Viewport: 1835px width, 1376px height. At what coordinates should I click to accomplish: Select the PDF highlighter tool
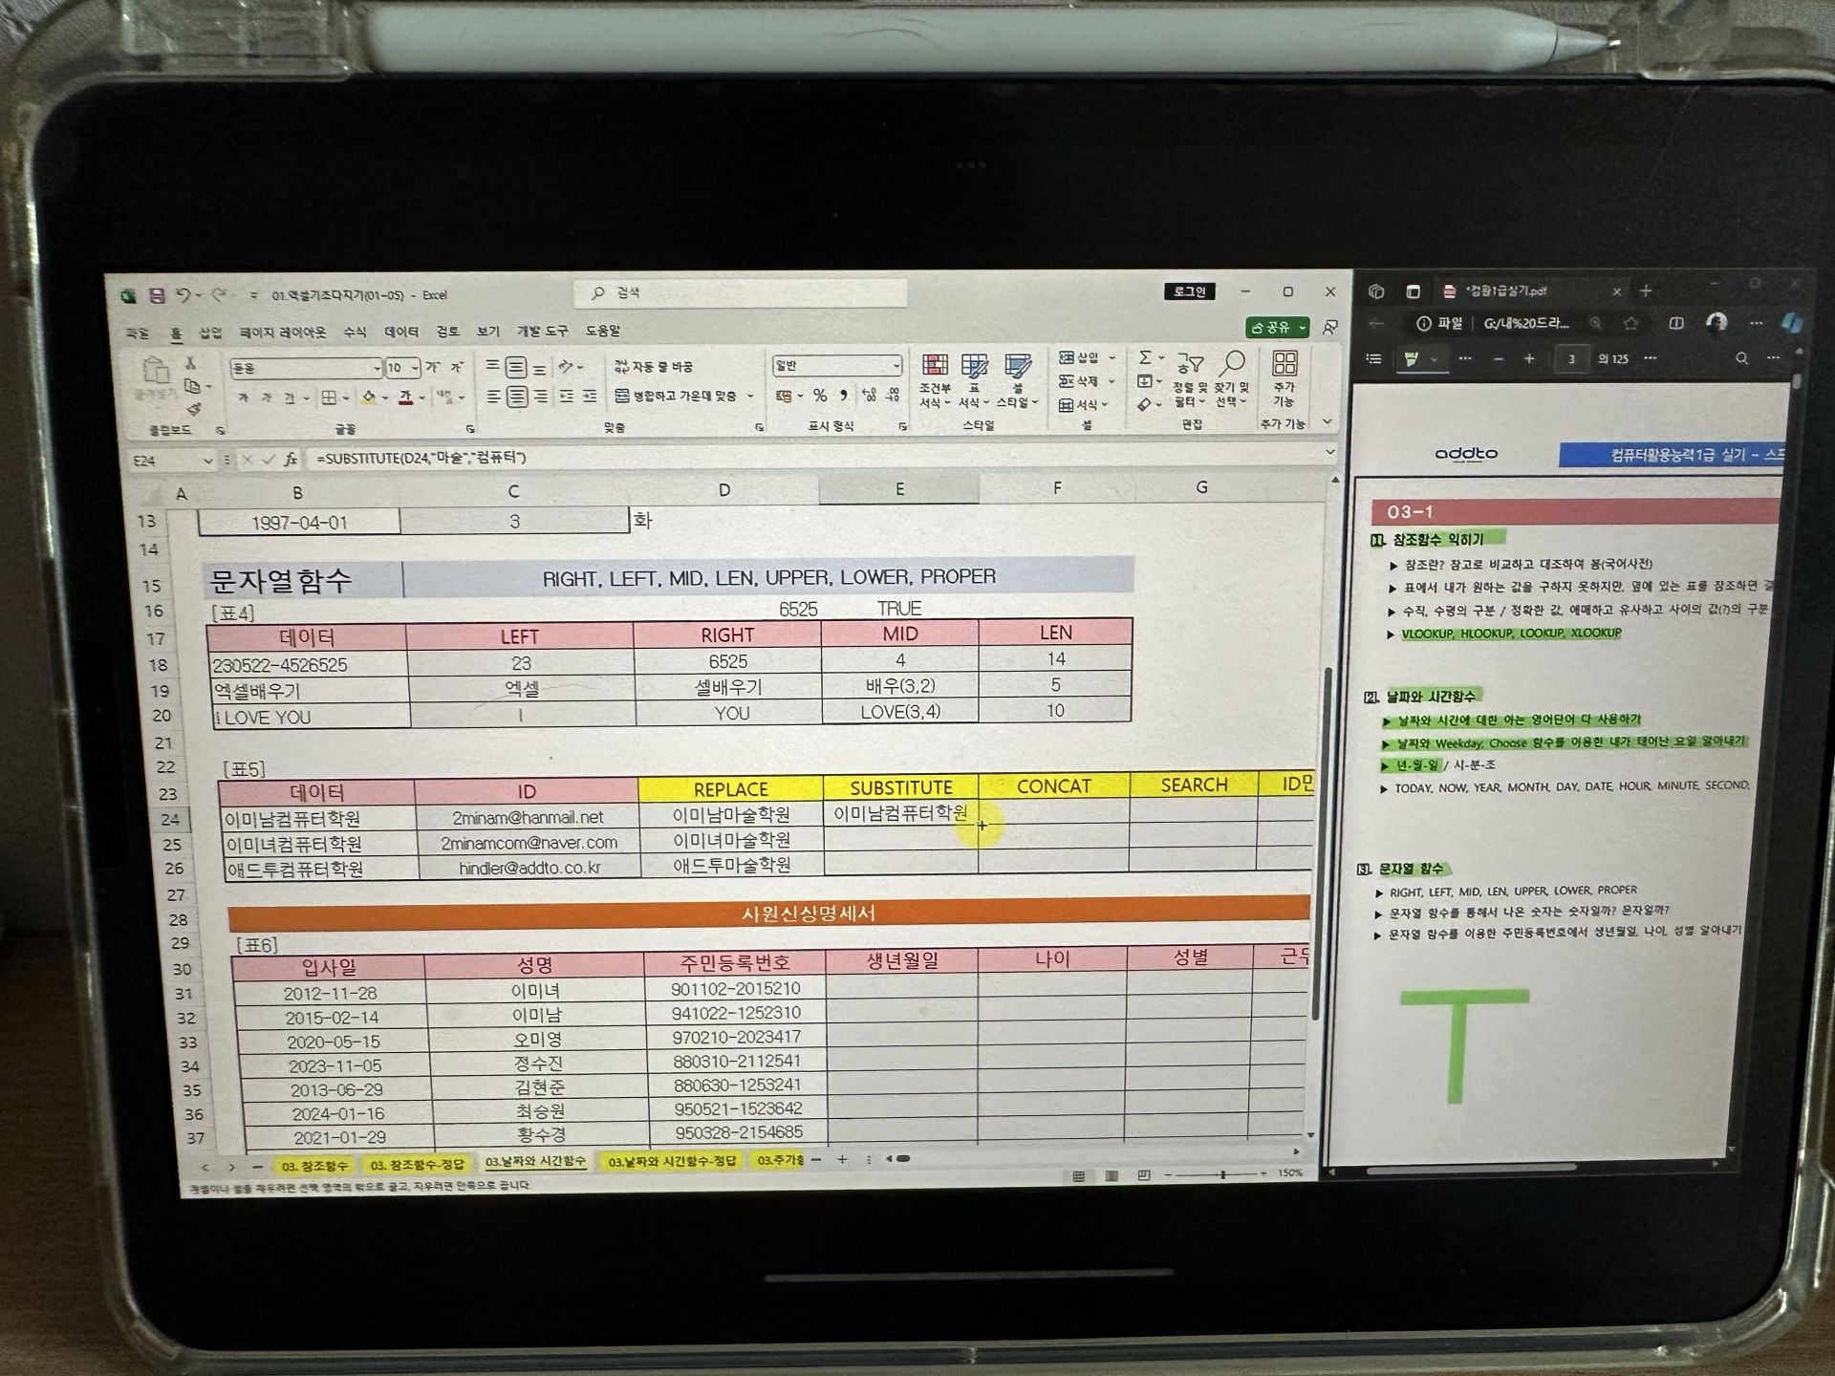click(x=1411, y=359)
